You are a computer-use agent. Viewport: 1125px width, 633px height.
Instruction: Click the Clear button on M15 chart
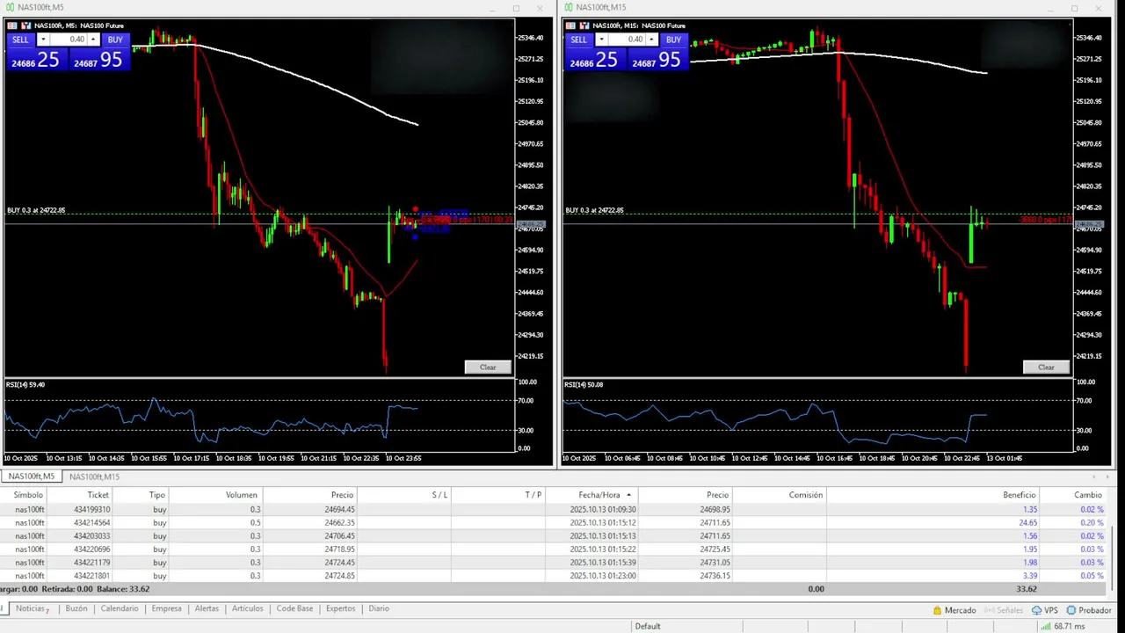pyautogui.click(x=1046, y=367)
